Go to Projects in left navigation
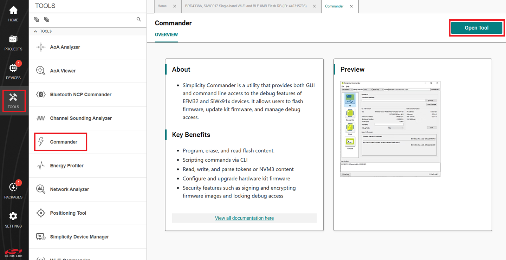Screen dimensions: 506x260 click(13, 43)
